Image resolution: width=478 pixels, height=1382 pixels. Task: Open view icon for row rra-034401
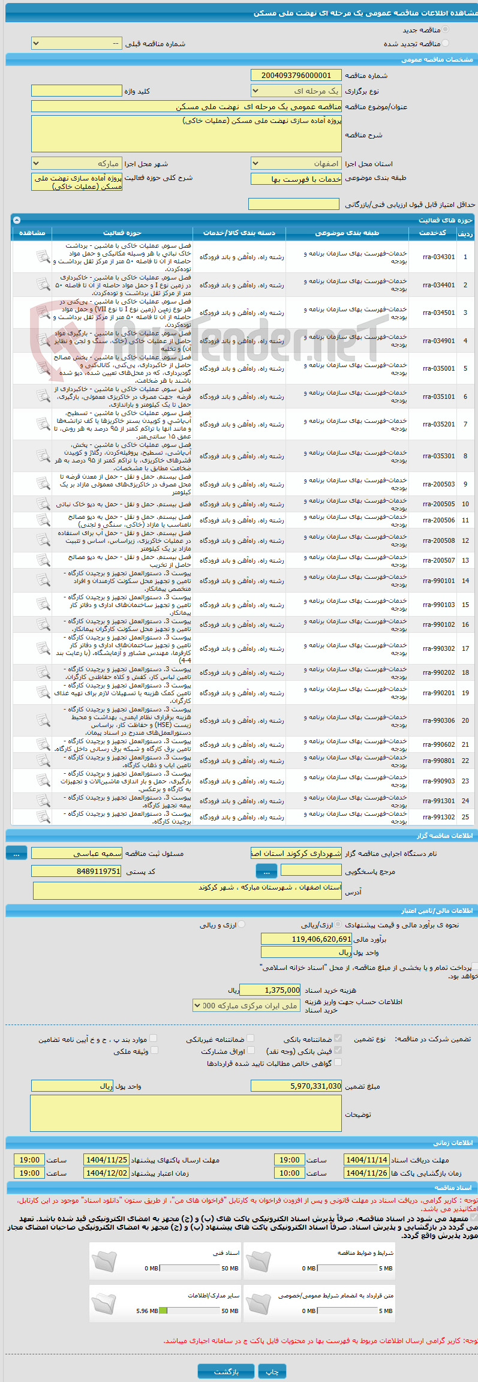pos(43,285)
